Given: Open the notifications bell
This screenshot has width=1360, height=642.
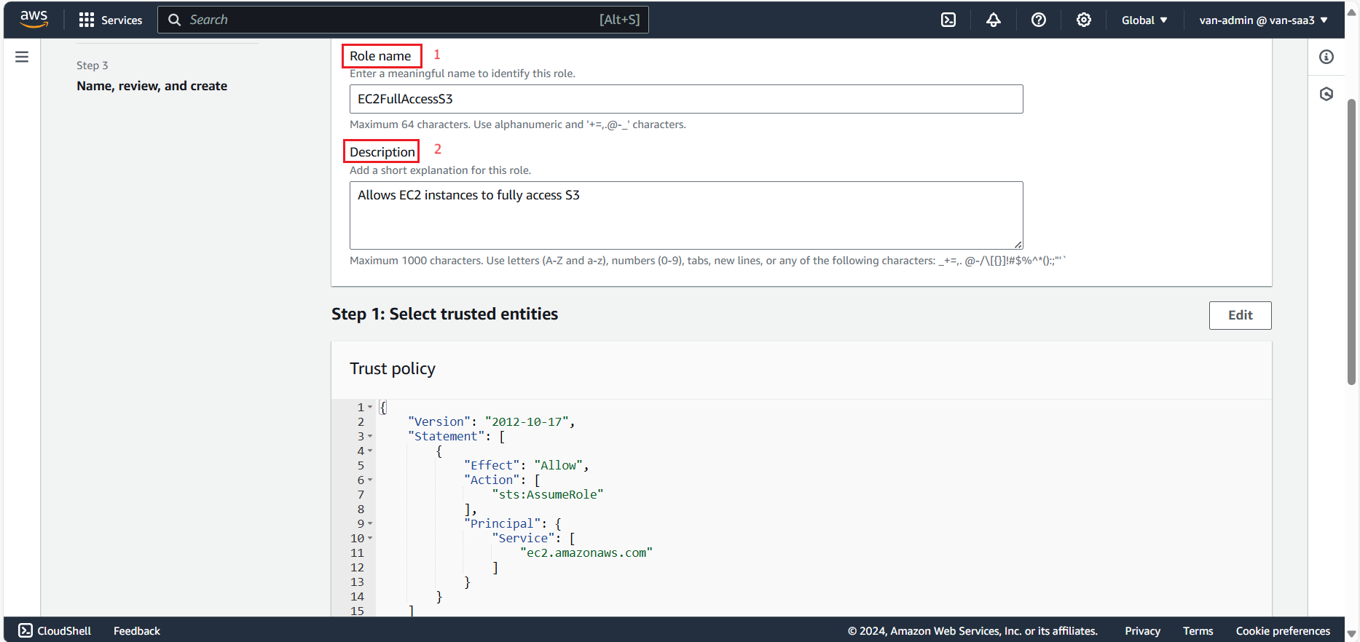Looking at the screenshot, I should [x=994, y=20].
